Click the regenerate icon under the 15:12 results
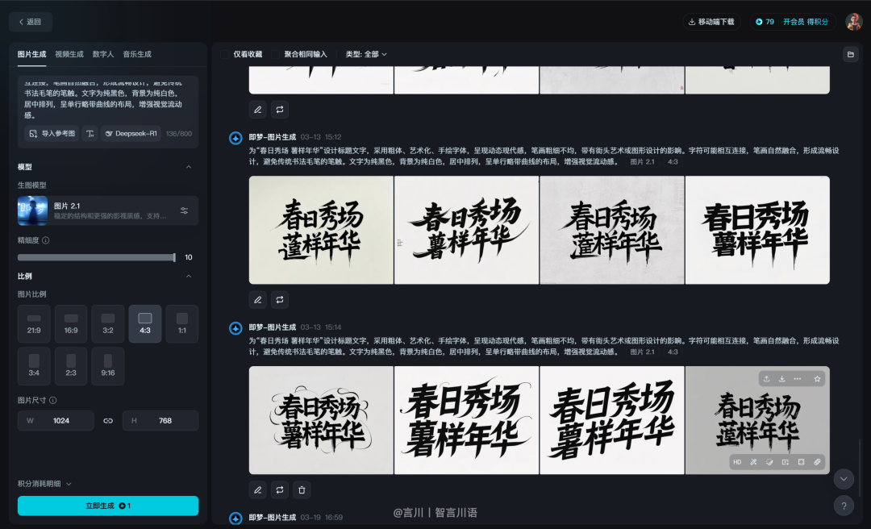The image size is (871, 529). point(280,299)
